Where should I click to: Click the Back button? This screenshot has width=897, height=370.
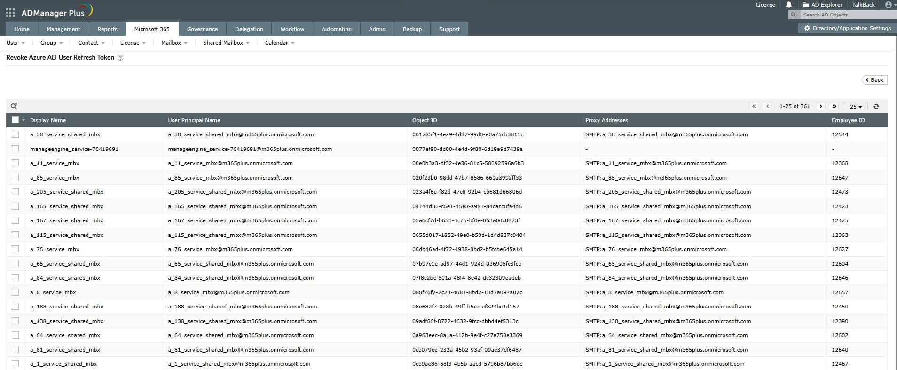[874, 80]
